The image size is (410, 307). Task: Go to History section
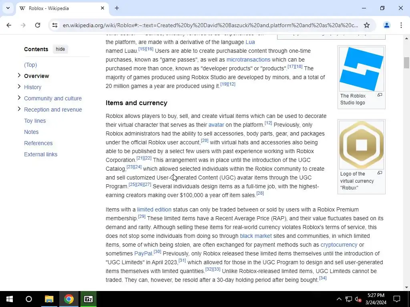[x=33, y=87]
